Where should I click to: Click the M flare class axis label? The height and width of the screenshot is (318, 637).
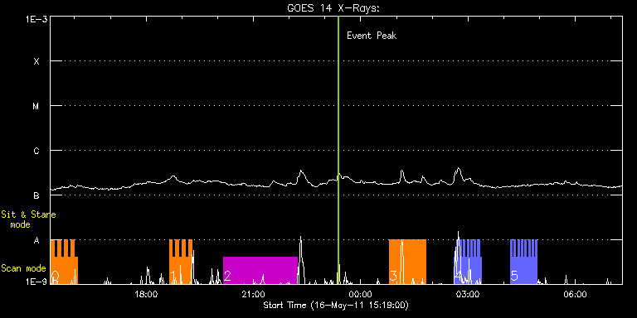click(36, 106)
